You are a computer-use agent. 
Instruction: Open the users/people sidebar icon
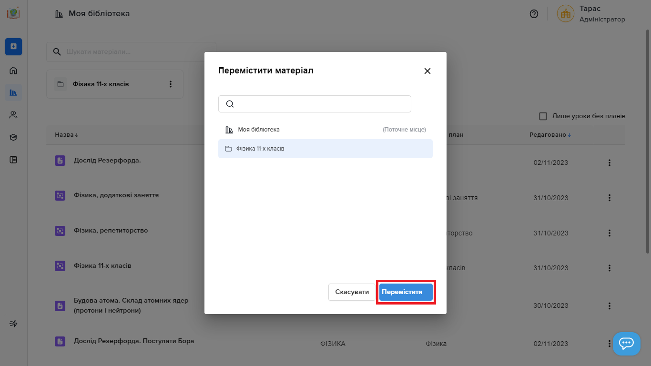point(13,115)
